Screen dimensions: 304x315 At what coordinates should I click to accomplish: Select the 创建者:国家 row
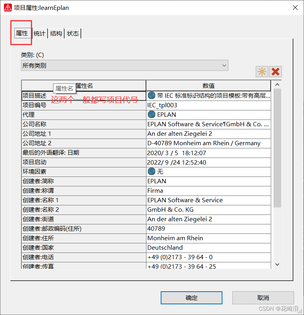(84, 247)
